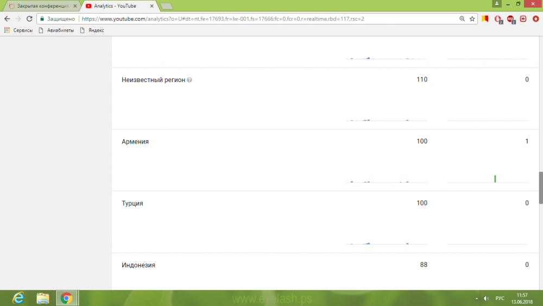
Task: Open File Explorer from the taskbar
Action: point(43,298)
